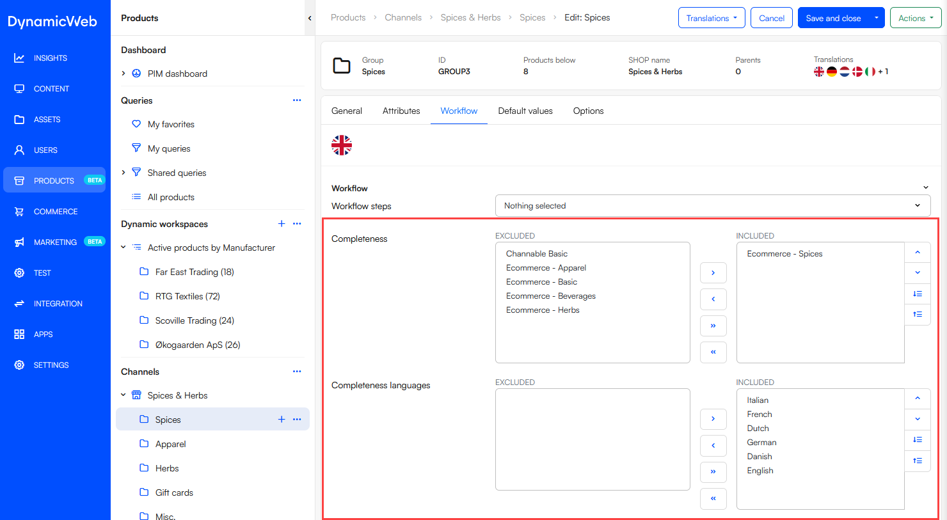This screenshot has height=520, width=947.
Task: Move included language up
Action: [x=918, y=398]
